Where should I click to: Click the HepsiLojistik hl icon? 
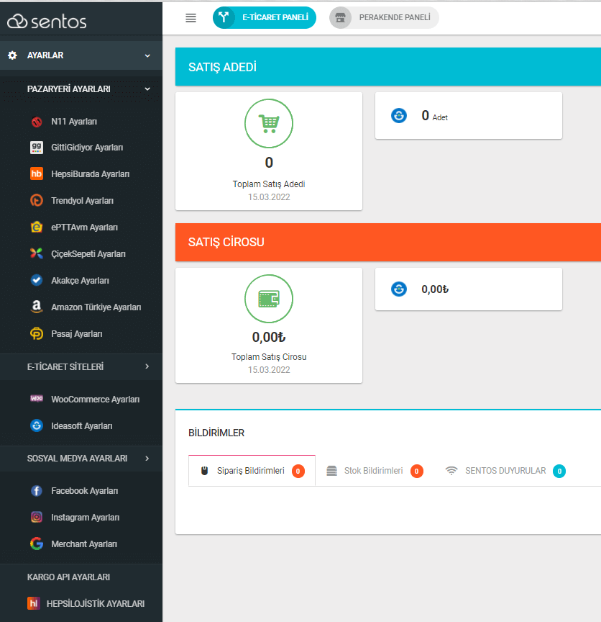pos(34,603)
